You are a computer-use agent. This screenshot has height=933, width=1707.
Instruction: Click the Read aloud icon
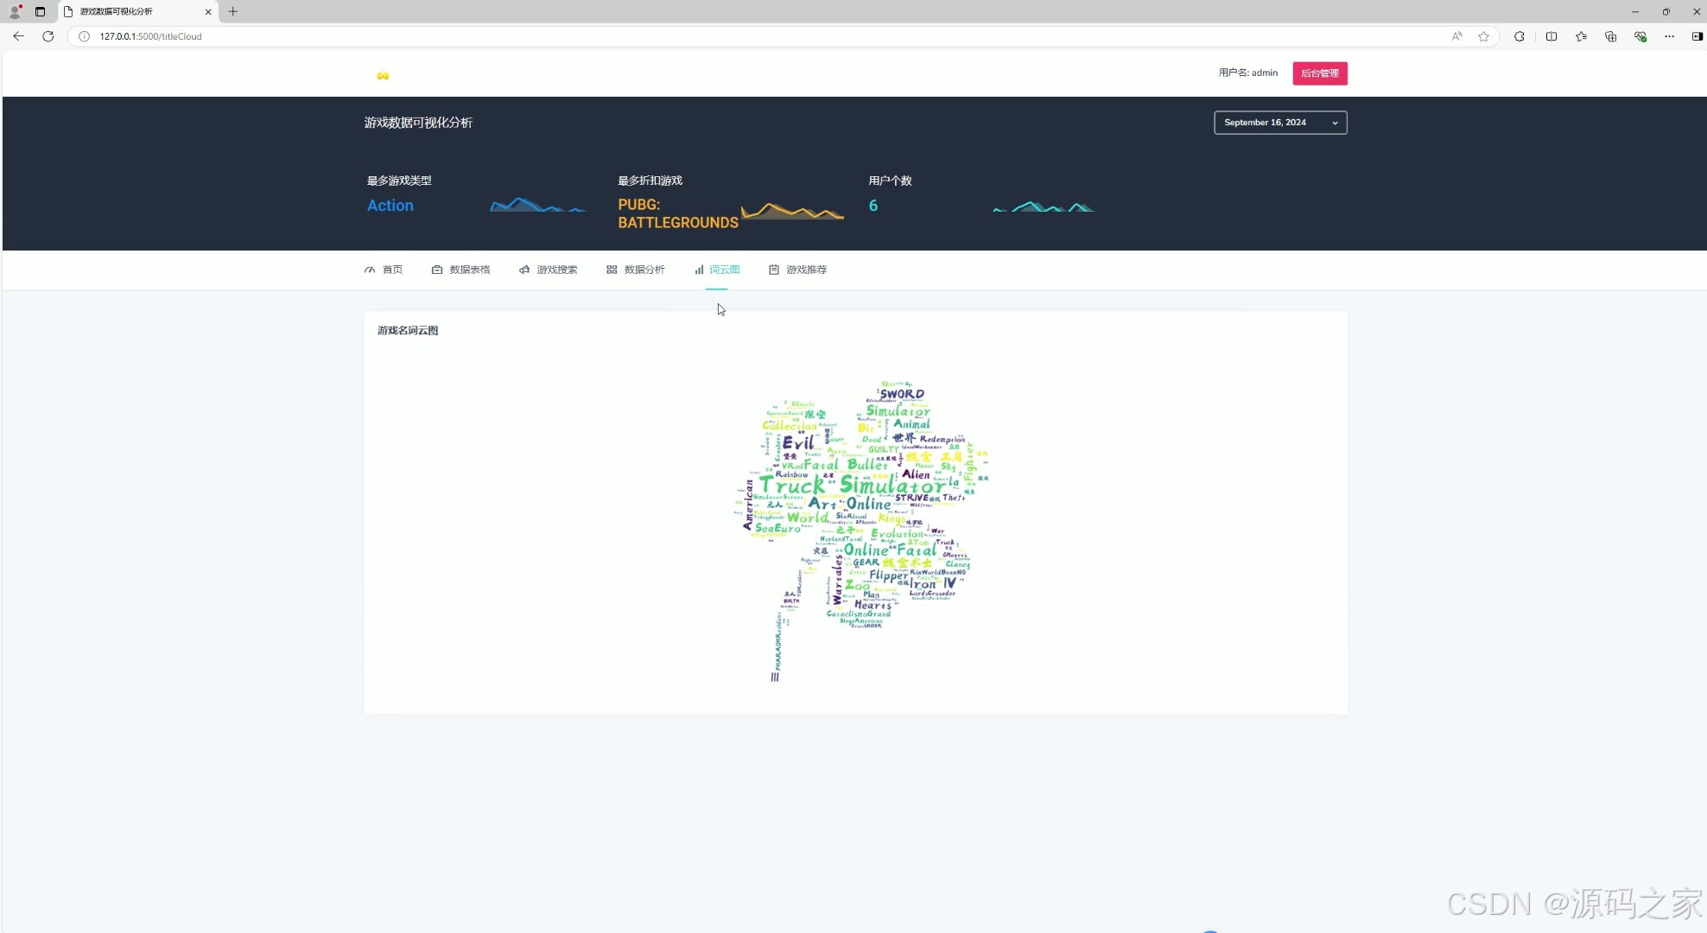pyautogui.click(x=1456, y=36)
